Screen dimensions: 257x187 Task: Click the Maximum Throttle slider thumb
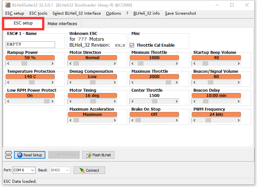[168, 82]
